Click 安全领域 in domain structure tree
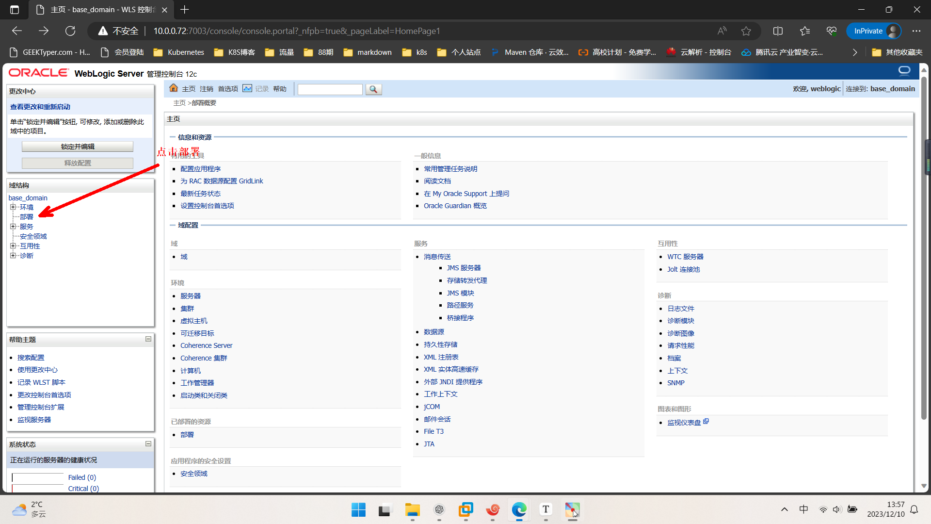Viewport: 931px width, 524px height. (x=33, y=236)
